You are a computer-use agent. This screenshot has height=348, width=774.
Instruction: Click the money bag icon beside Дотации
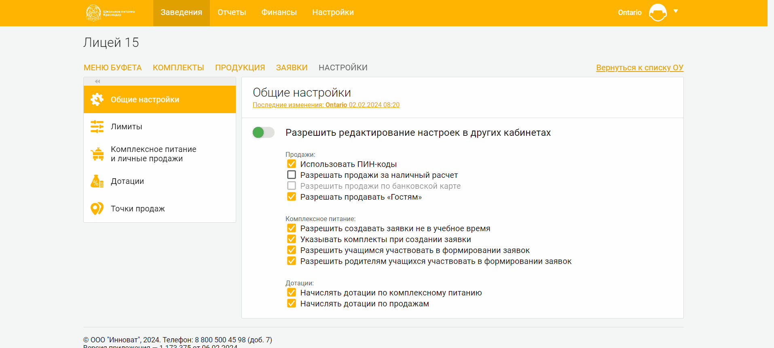97,181
